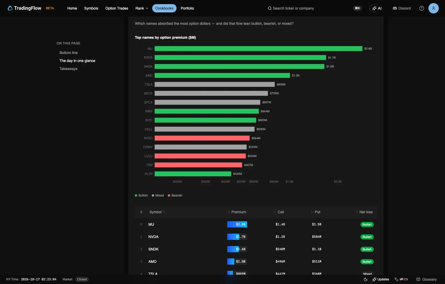Click the NY Time clock value
Image resolution: width=445 pixels, height=284 pixels.
click(x=39, y=279)
